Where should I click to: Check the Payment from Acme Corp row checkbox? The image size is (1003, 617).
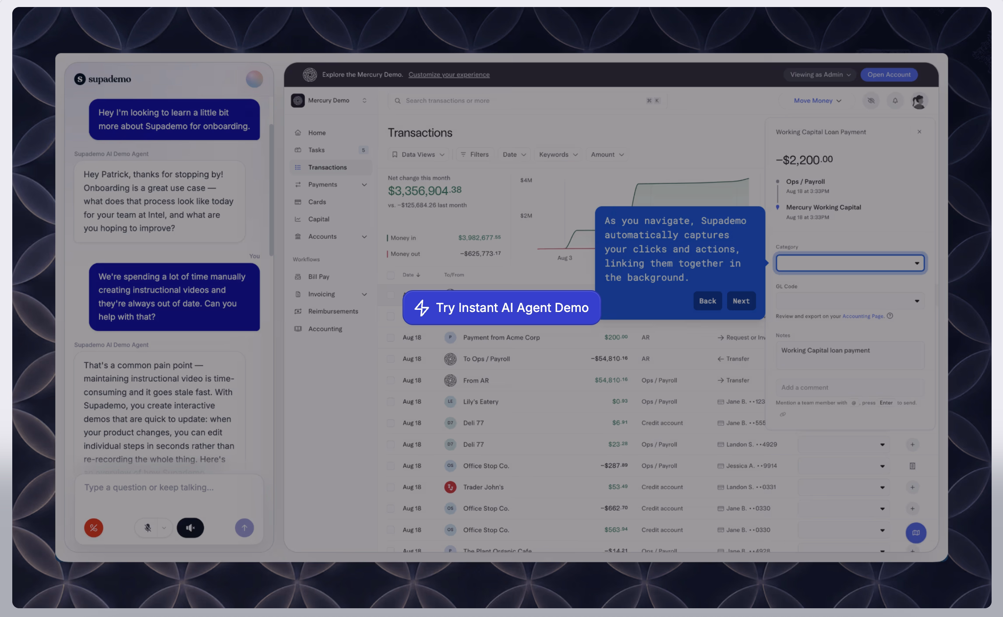click(390, 337)
